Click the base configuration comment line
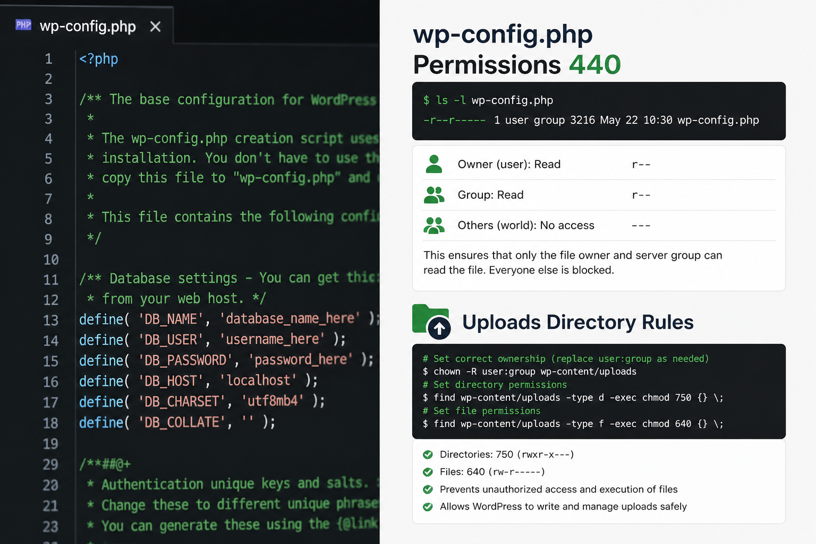The image size is (816, 544). 227,99
